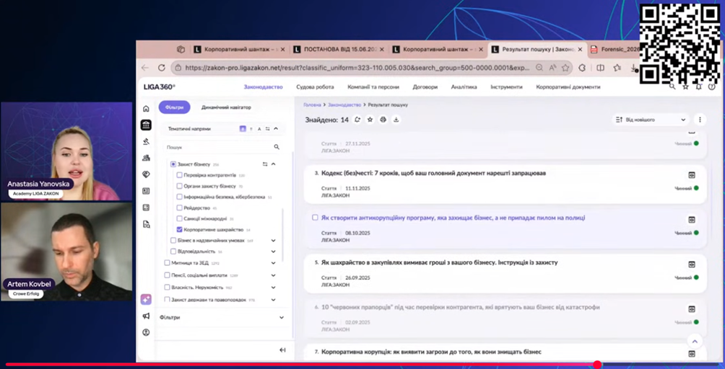The width and height of the screenshot is (725, 369).
Task: Open the legislation building icon in sidebar
Action: (x=146, y=125)
